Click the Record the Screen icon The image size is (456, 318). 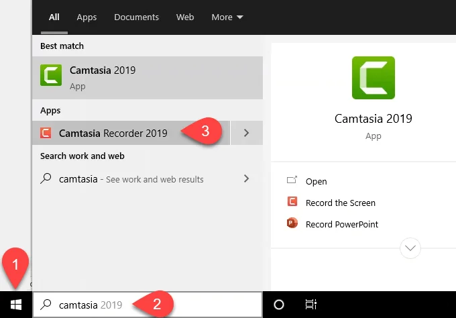click(x=292, y=203)
